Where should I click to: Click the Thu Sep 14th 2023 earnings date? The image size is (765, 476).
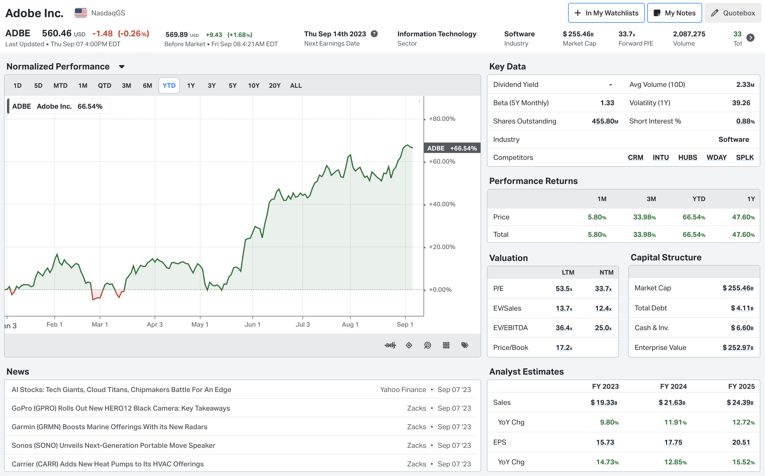pyautogui.click(x=335, y=34)
